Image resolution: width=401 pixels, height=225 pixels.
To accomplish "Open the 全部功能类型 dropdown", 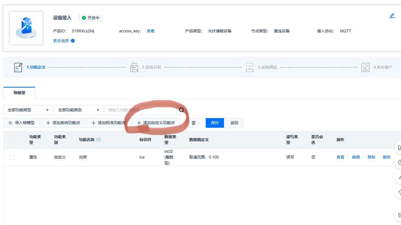I will pyautogui.click(x=28, y=110).
